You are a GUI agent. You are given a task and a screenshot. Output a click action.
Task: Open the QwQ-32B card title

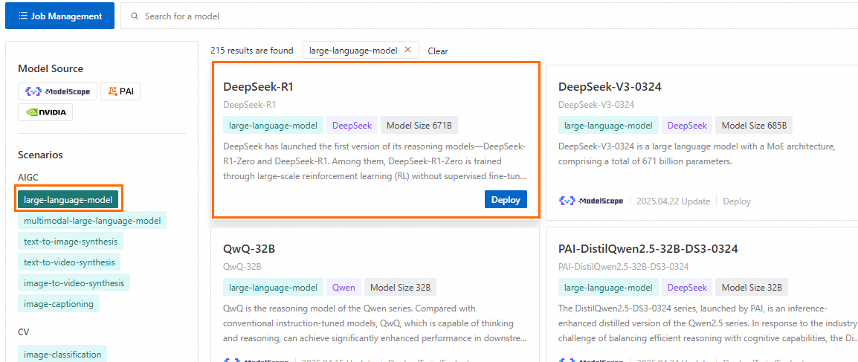click(x=249, y=249)
